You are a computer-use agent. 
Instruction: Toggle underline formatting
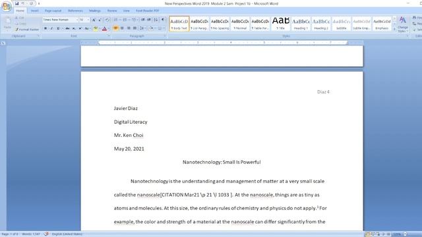[x=58, y=28]
